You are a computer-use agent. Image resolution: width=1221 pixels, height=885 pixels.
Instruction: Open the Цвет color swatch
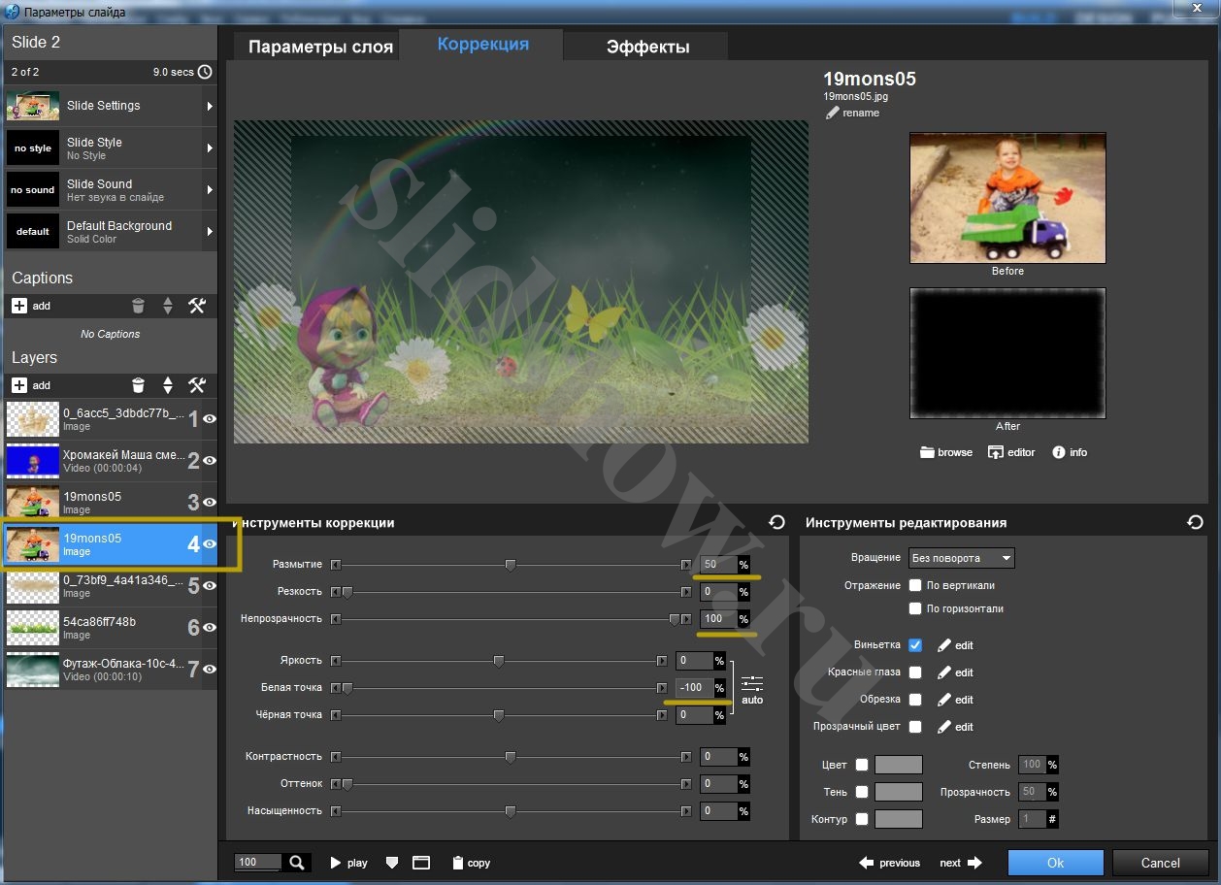pos(899,765)
